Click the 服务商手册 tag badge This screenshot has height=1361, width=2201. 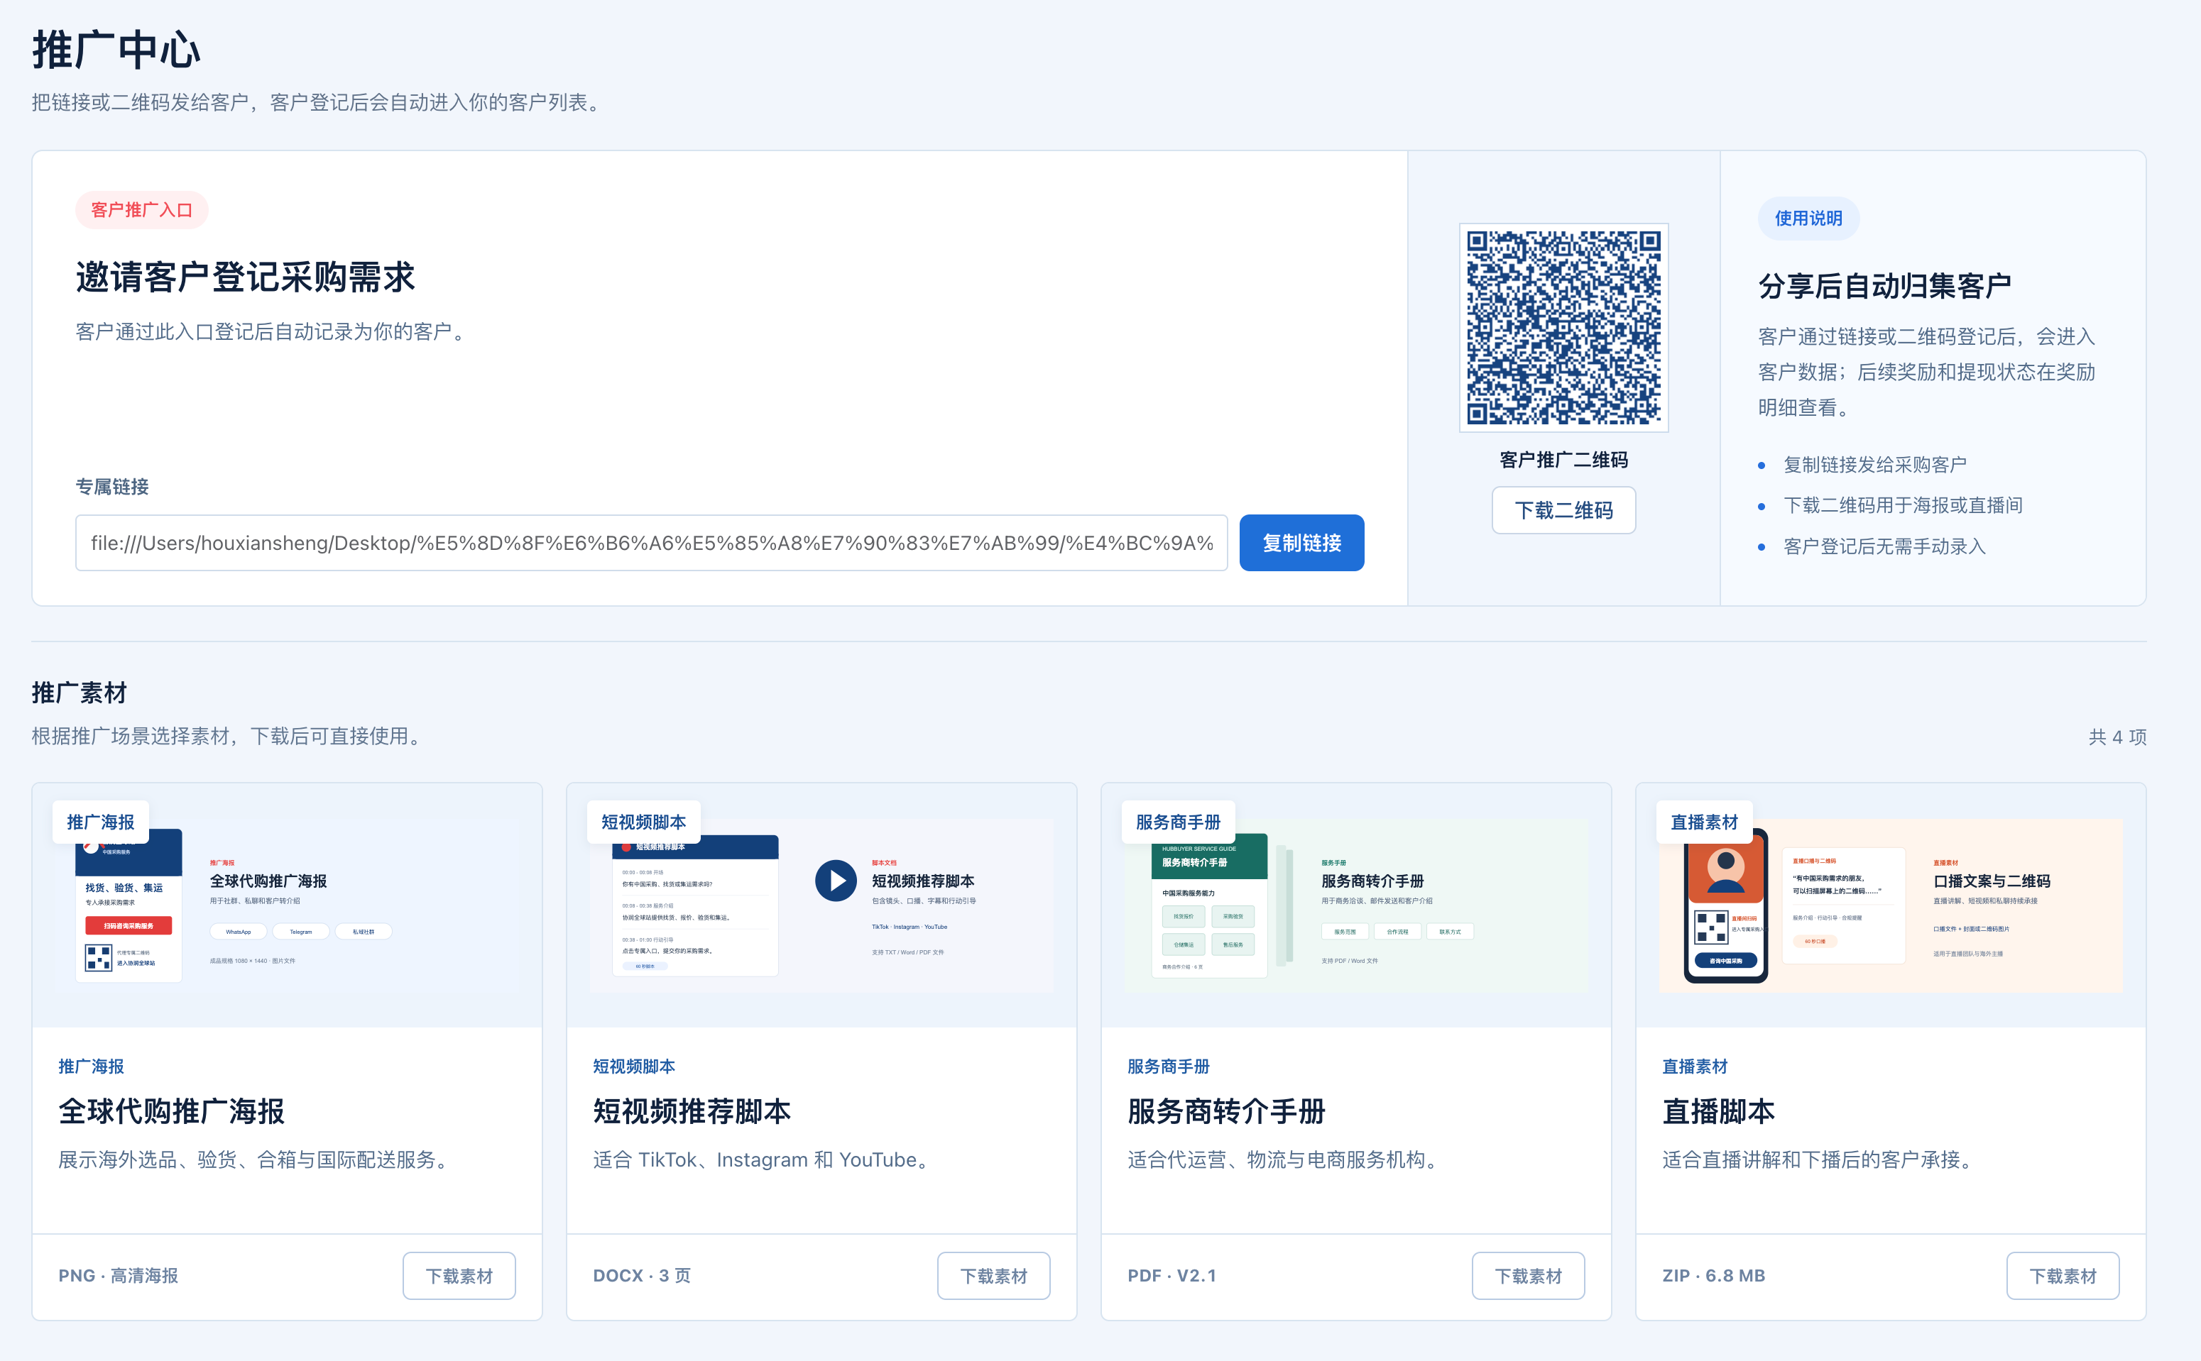(x=1178, y=822)
